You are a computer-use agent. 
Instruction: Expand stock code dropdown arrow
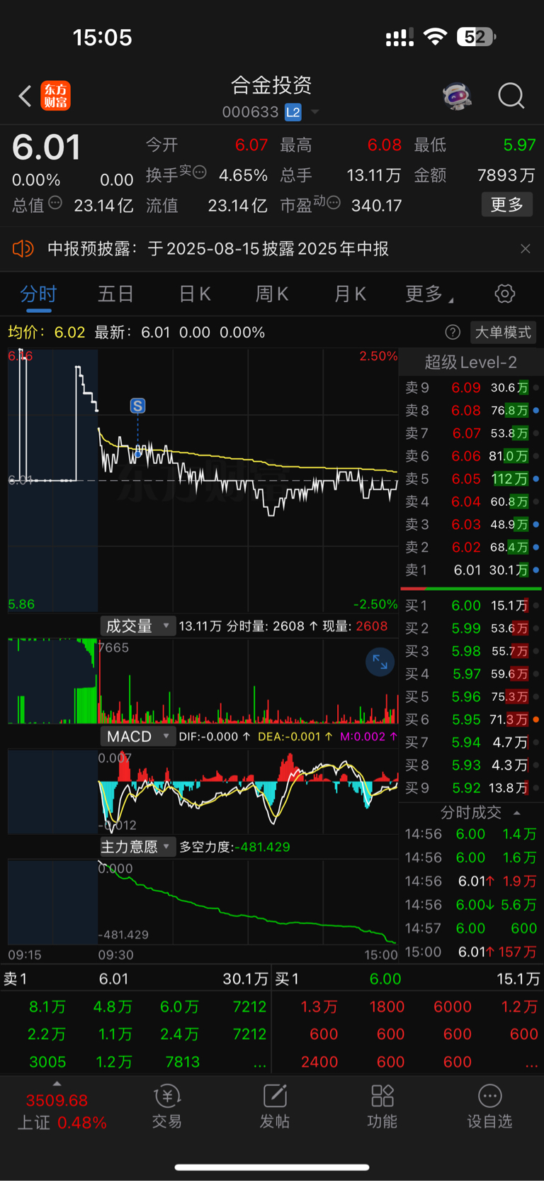point(315,112)
